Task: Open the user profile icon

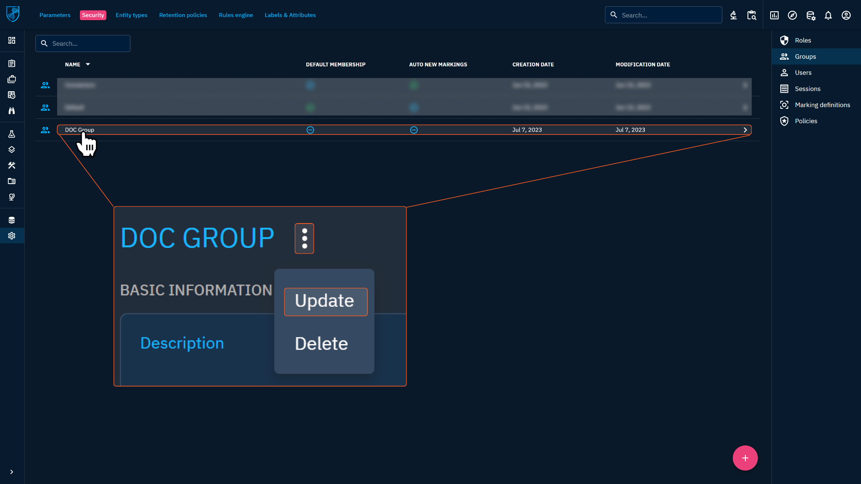Action: (x=846, y=16)
